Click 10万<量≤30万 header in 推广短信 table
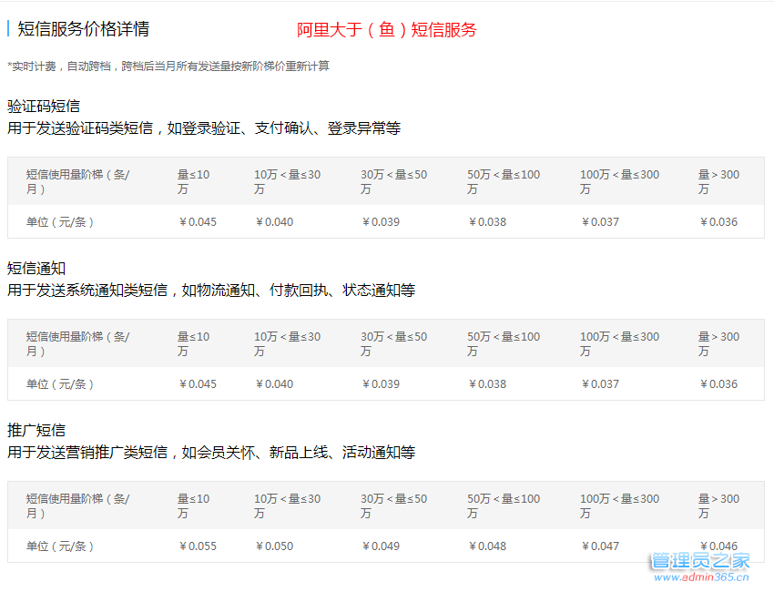 click(287, 506)
